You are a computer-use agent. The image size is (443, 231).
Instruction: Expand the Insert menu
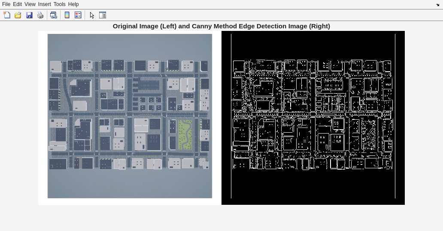tap(44, 4)
